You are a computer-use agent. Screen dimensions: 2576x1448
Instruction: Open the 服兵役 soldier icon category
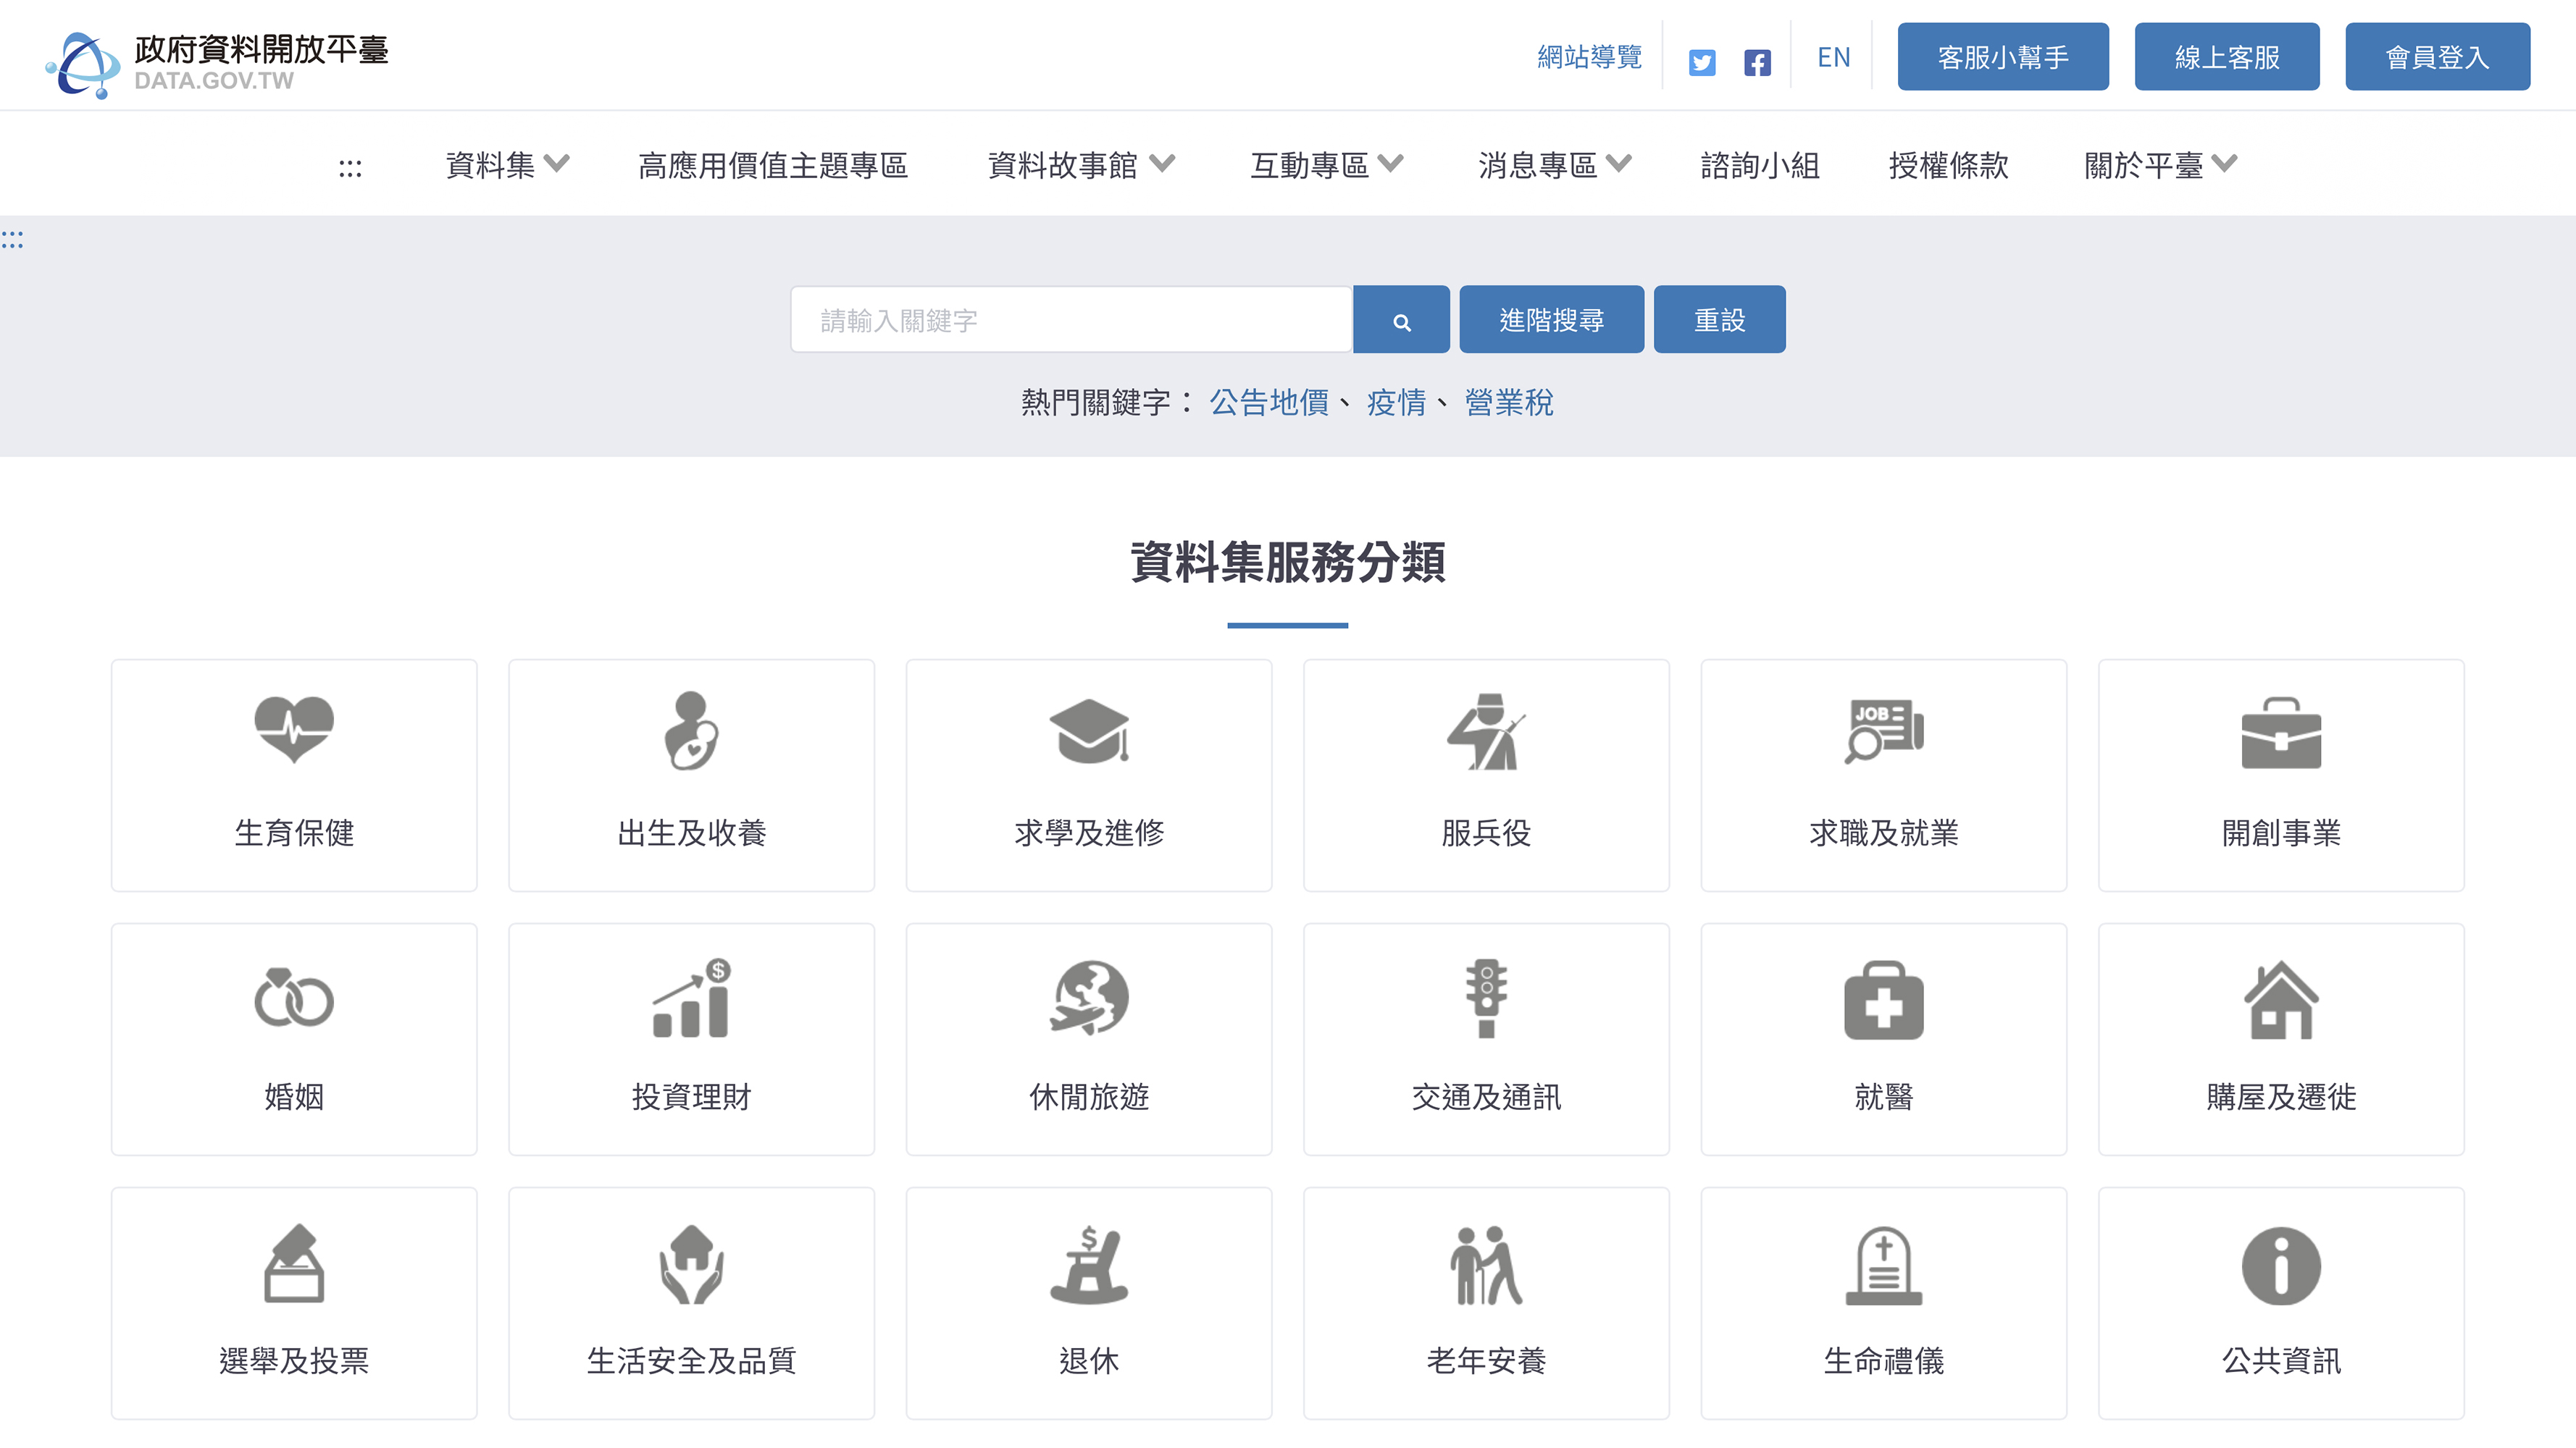pos(1485,731)
